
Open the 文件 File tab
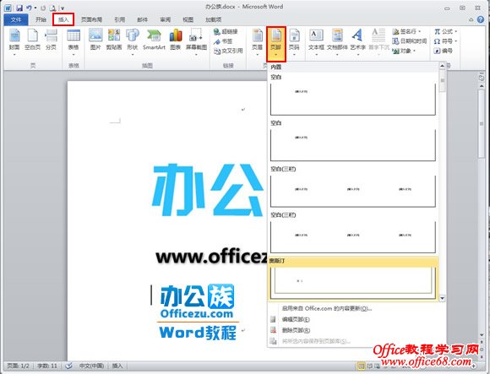coord(15,19)
